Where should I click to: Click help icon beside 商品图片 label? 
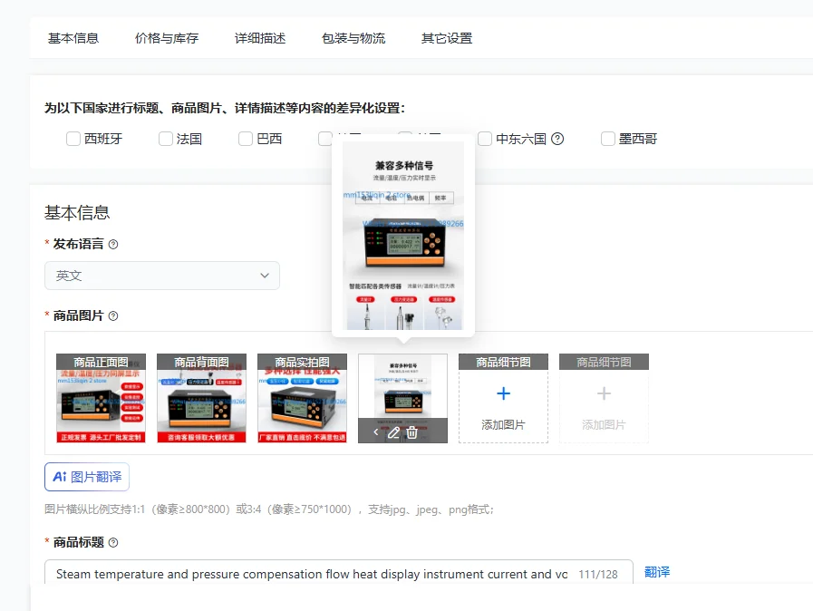click(x=113, y=315)
